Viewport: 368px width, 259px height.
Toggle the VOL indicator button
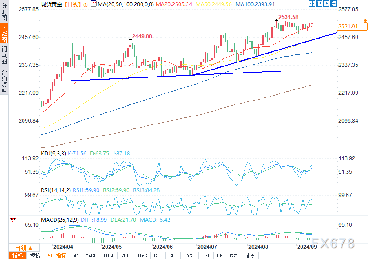point(125,255)
